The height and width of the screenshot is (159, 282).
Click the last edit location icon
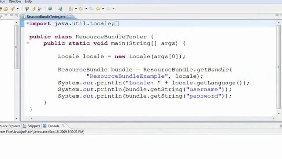tap(91, 9)
